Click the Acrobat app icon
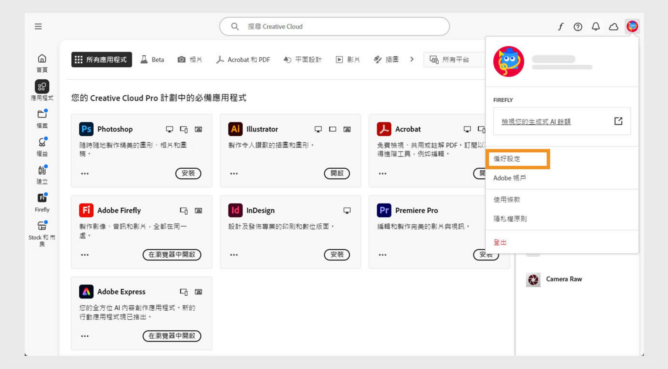The height and width of the screenshot is (369, 668). pyautogui.click(x=384, y=129)
